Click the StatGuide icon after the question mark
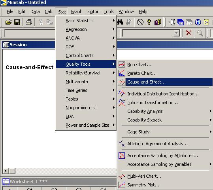Screen dimensions: 213x190 pos(158,22)
